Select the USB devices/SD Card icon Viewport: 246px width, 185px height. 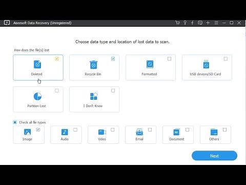tap(206, 64)
